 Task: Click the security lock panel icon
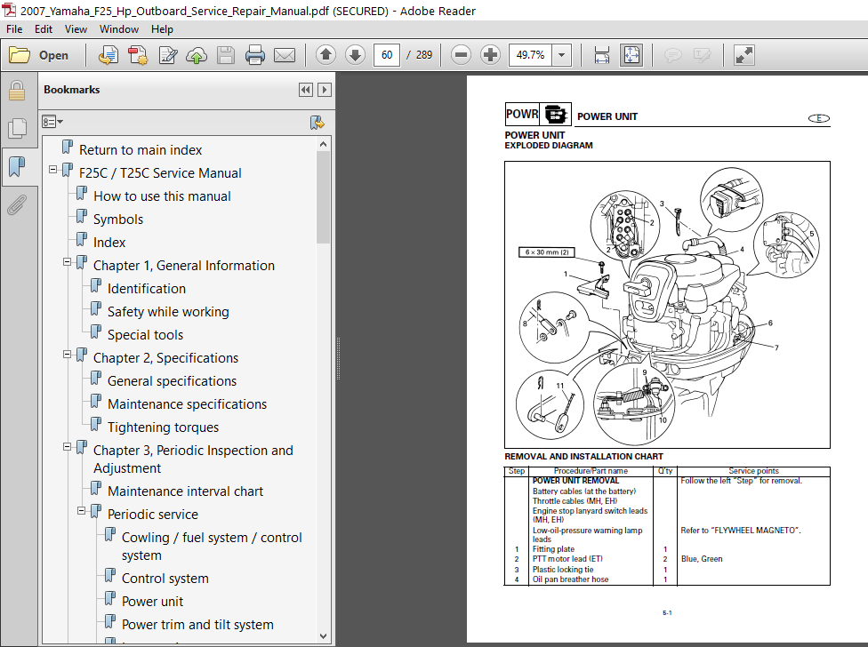pyautogui.click(x=17, y=91)
